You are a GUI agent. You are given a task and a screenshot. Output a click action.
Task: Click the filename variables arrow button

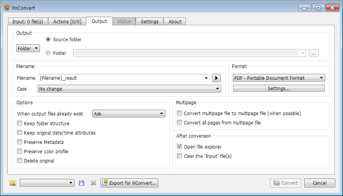(x=217, y=78)
